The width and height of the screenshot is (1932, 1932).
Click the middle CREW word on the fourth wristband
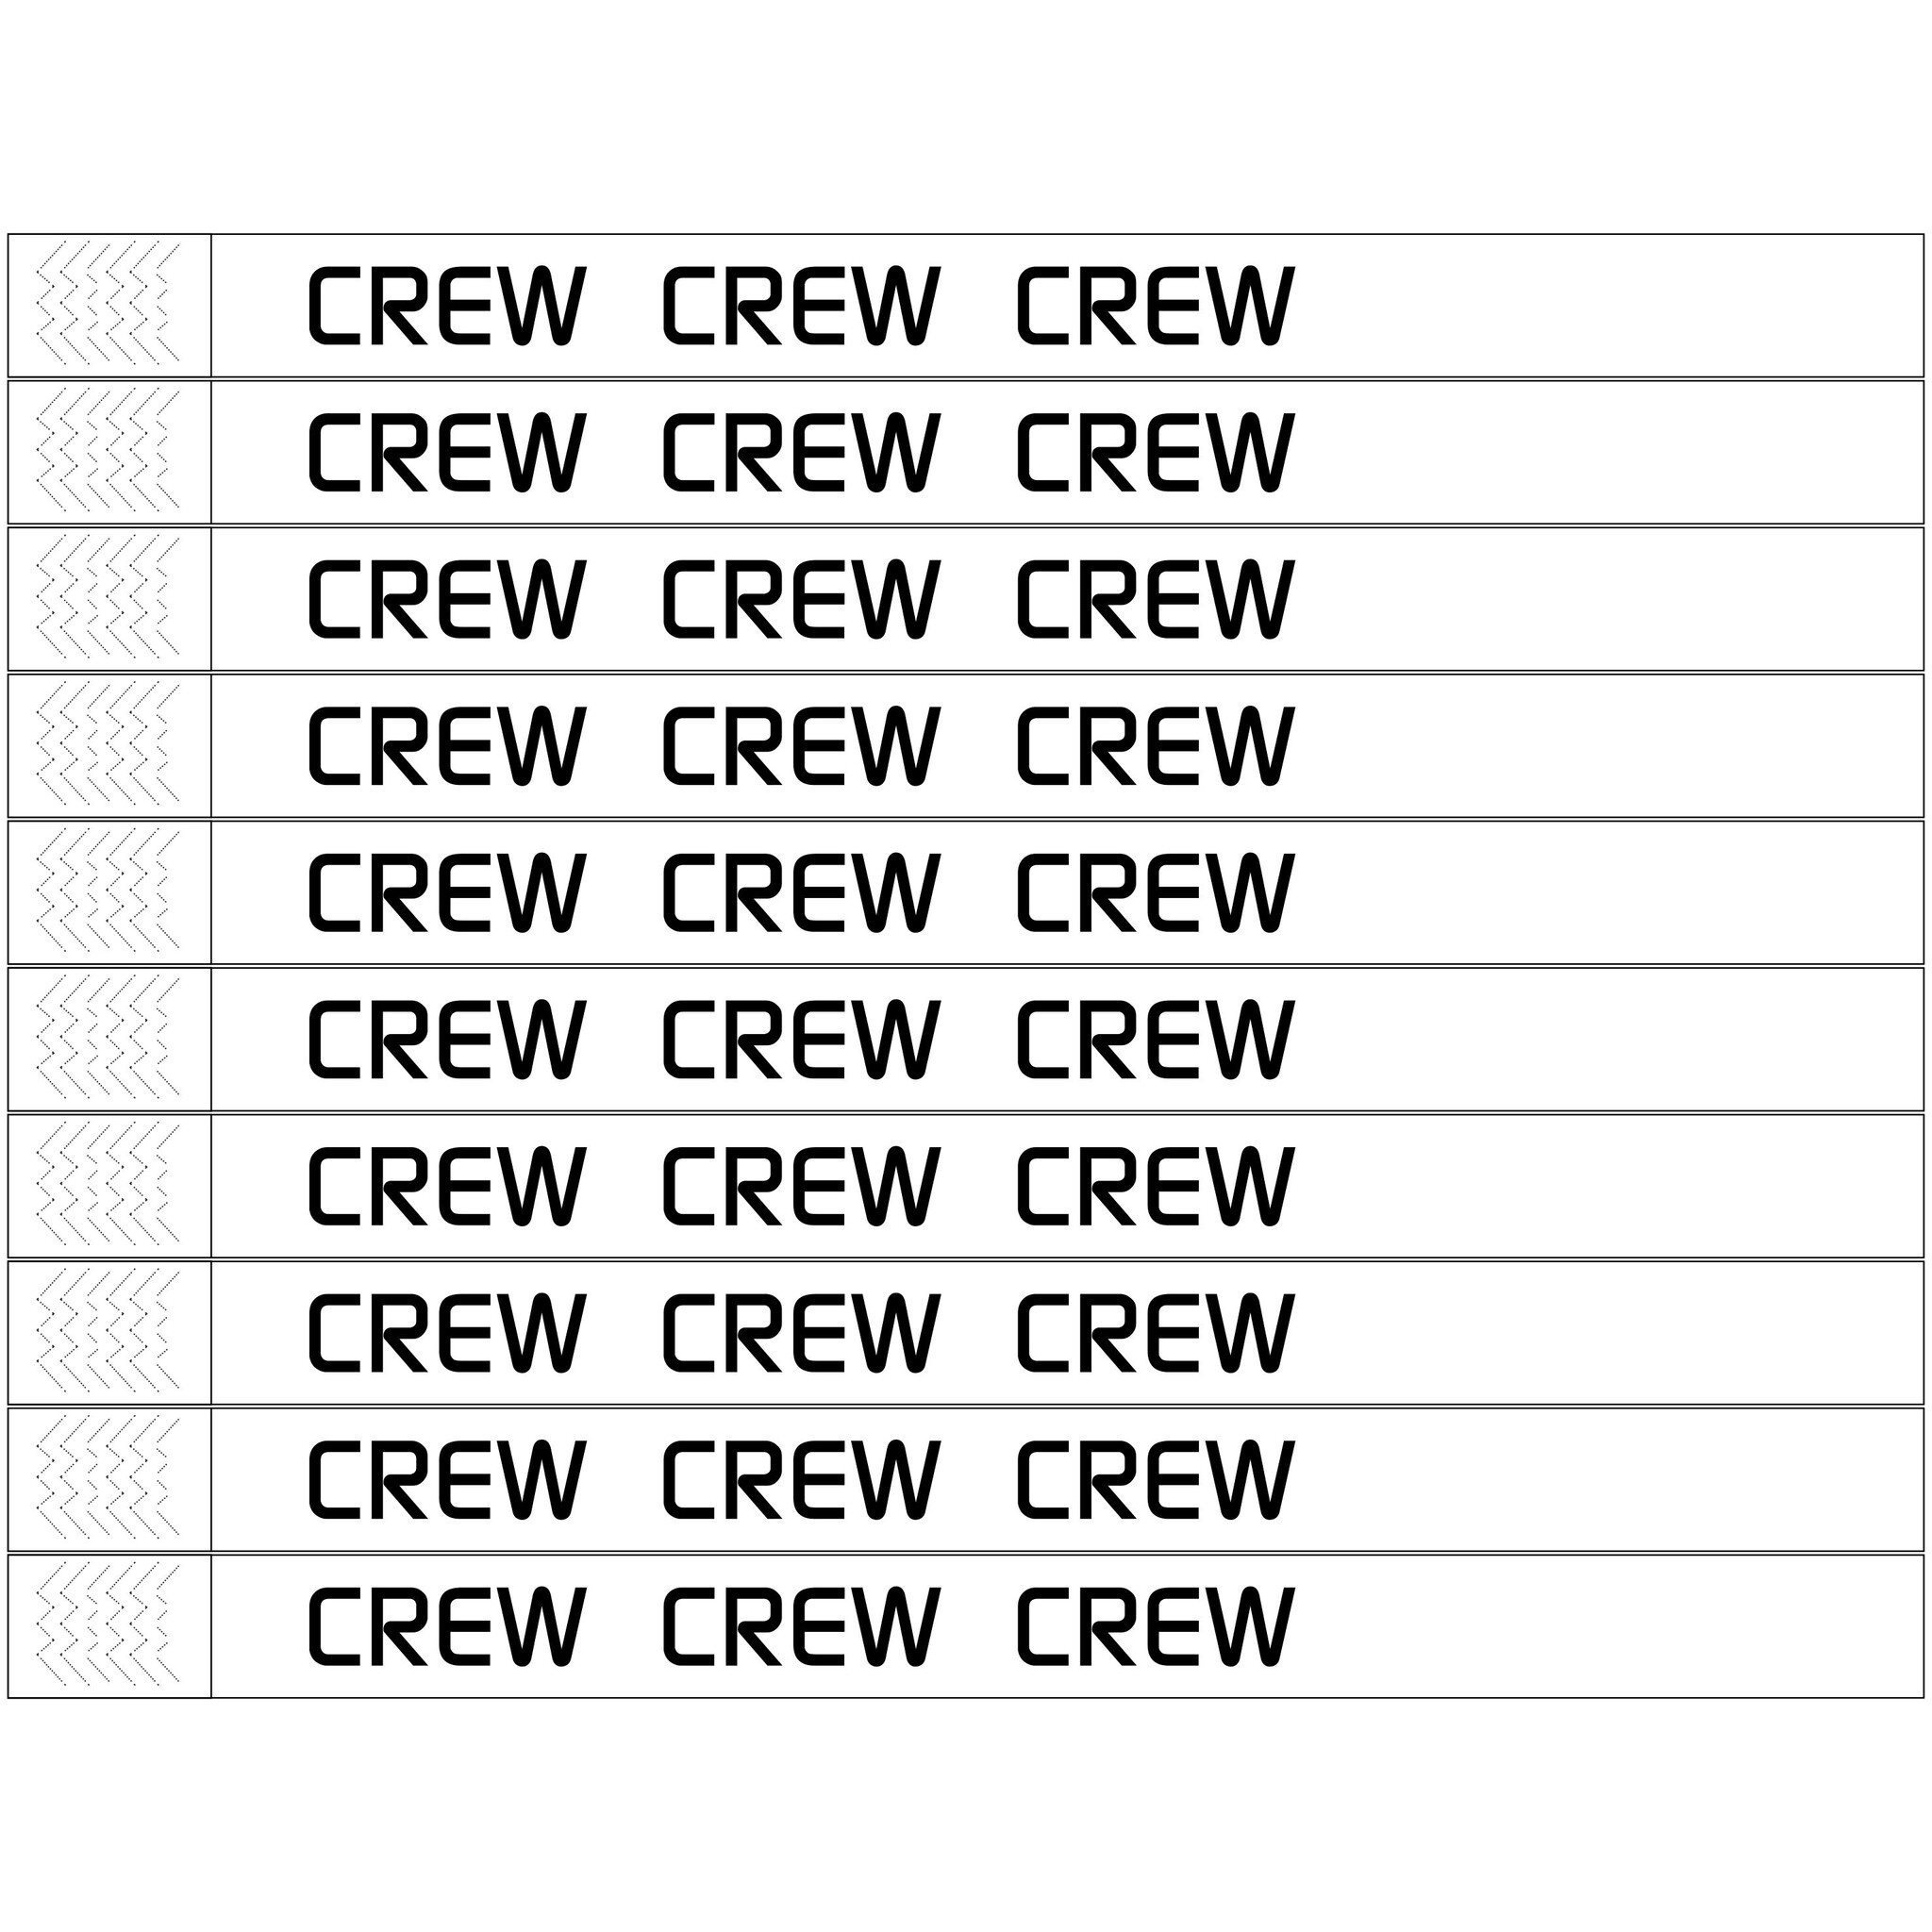coord(801,745)
